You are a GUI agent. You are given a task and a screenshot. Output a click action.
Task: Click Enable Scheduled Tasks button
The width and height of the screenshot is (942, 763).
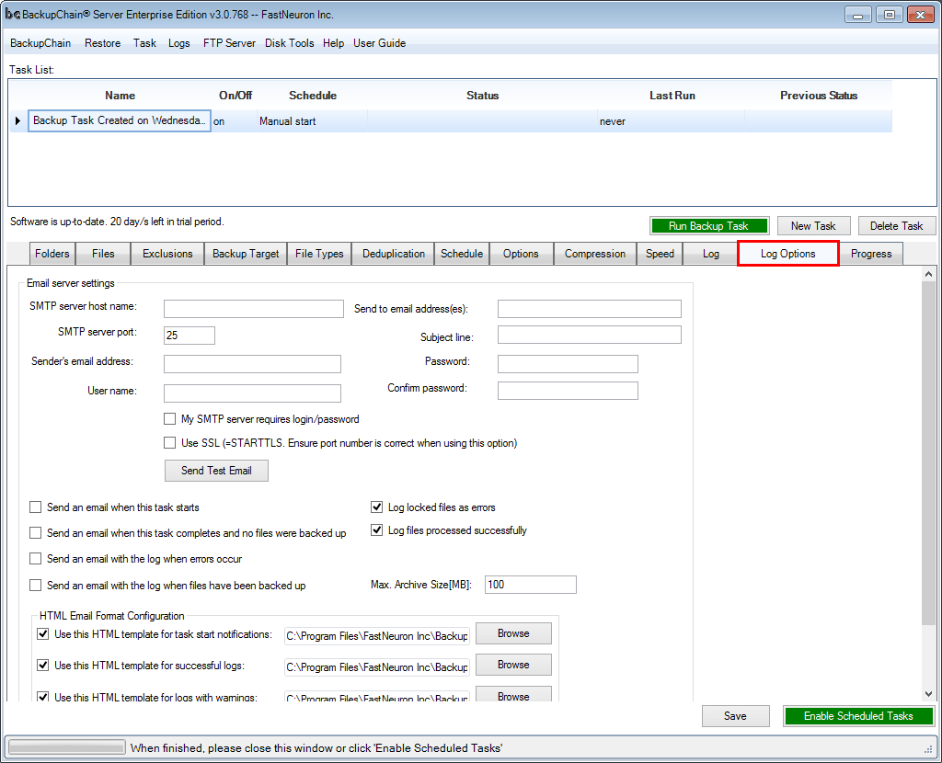(858, 715)
